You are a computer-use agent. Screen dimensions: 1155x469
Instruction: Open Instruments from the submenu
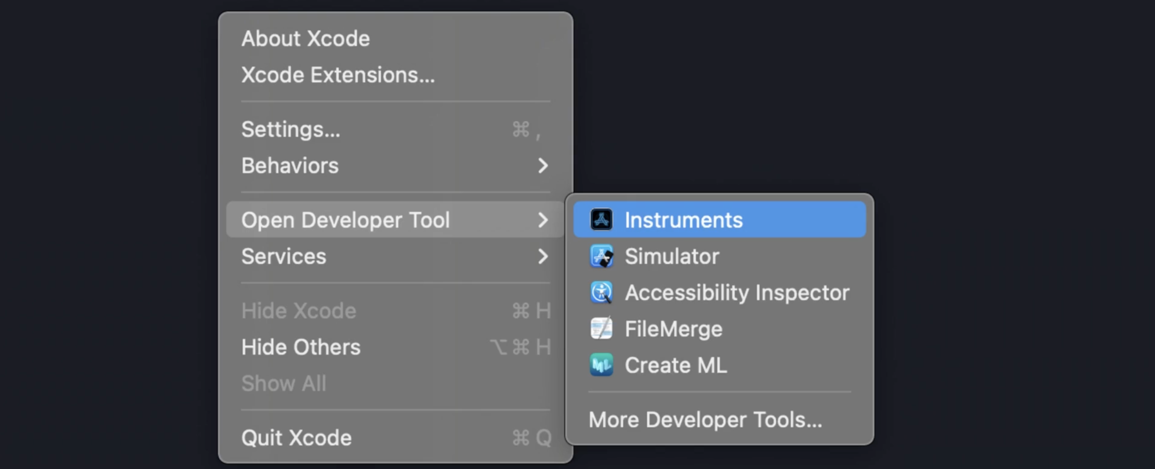[x=683, y=219]
